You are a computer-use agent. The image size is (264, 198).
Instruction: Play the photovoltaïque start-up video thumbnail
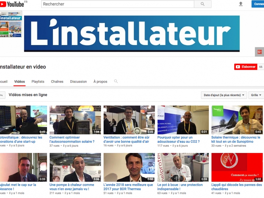point(23,120)
